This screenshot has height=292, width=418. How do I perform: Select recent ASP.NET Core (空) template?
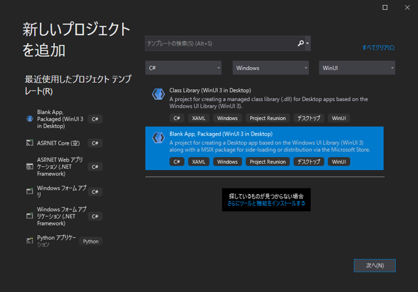[x=58, y=143]
